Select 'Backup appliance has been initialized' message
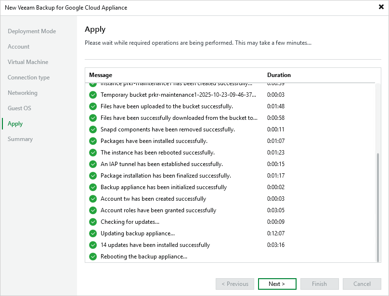 [x=164, y=187]
